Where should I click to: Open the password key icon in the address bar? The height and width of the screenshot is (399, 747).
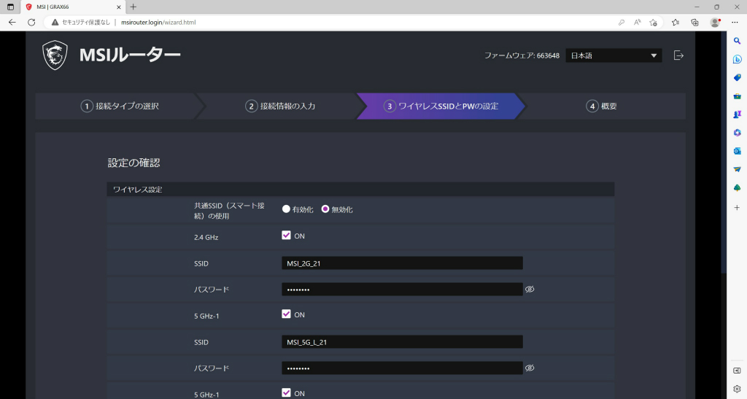tap(622, 23)
